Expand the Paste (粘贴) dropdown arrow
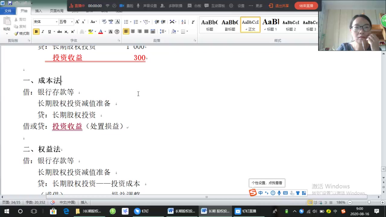Image resolution: width=386 pixels, height=217 pixels. point(7,34)
